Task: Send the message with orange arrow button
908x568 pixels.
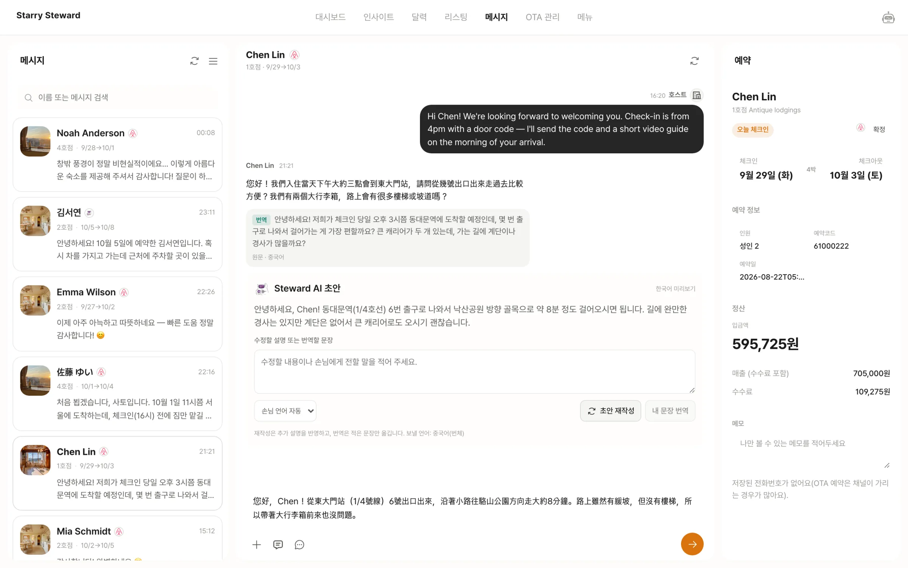Action: [692, 544]
